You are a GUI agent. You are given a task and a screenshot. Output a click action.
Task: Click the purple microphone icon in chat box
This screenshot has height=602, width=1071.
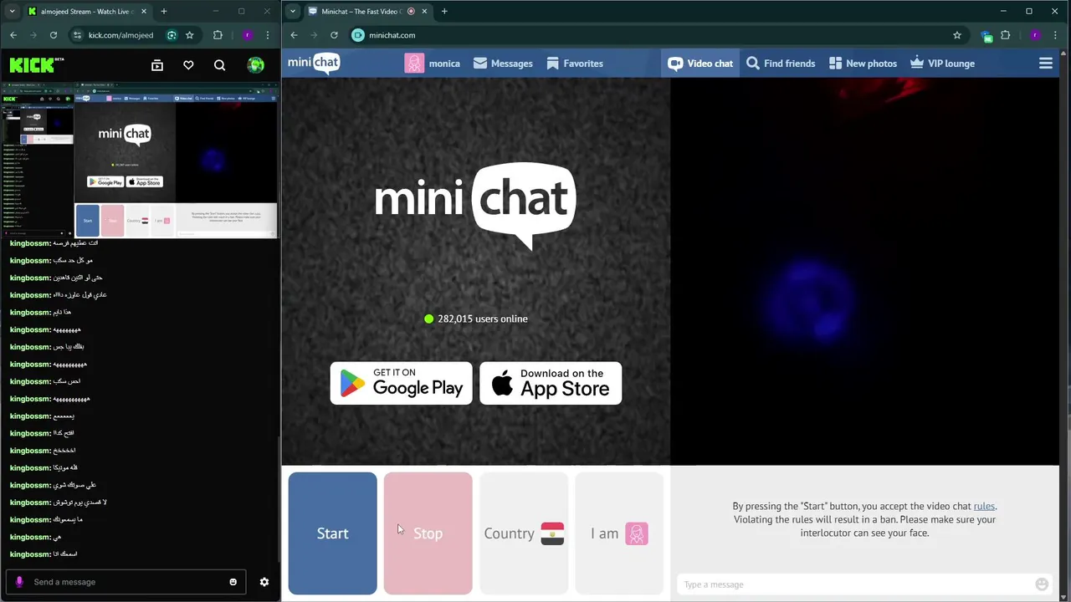pyautogui.click(x=19, y=582)
